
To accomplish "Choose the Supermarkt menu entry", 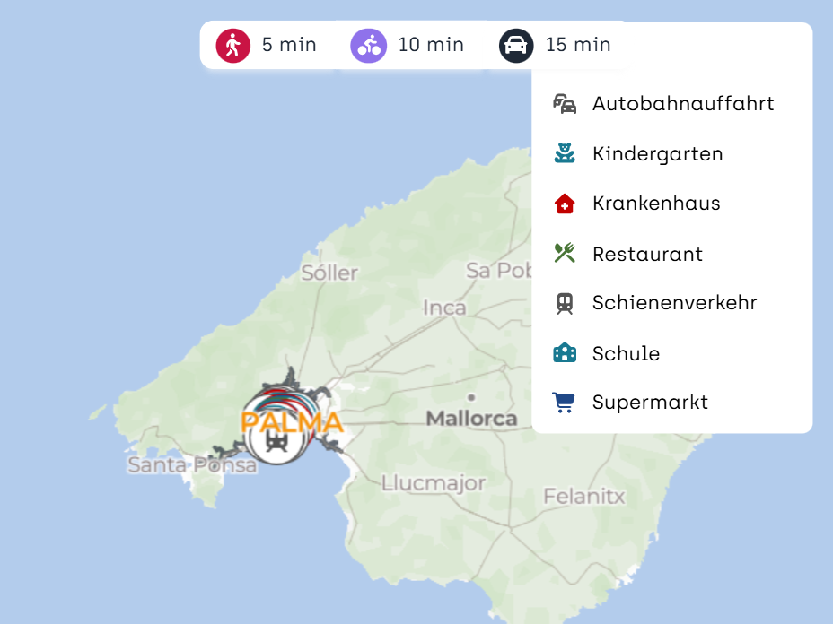I will (650, 403).
